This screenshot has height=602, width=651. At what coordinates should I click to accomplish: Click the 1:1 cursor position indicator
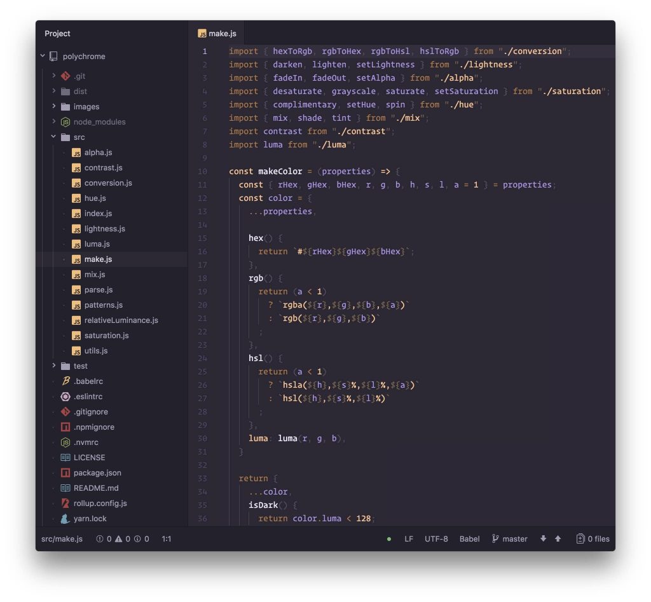[x=167, y=539]
